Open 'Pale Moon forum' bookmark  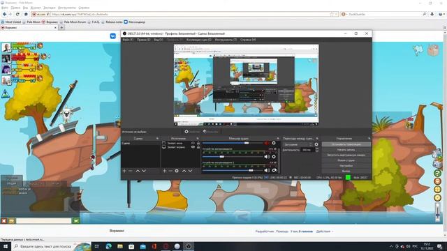click(x=73, y=22)
